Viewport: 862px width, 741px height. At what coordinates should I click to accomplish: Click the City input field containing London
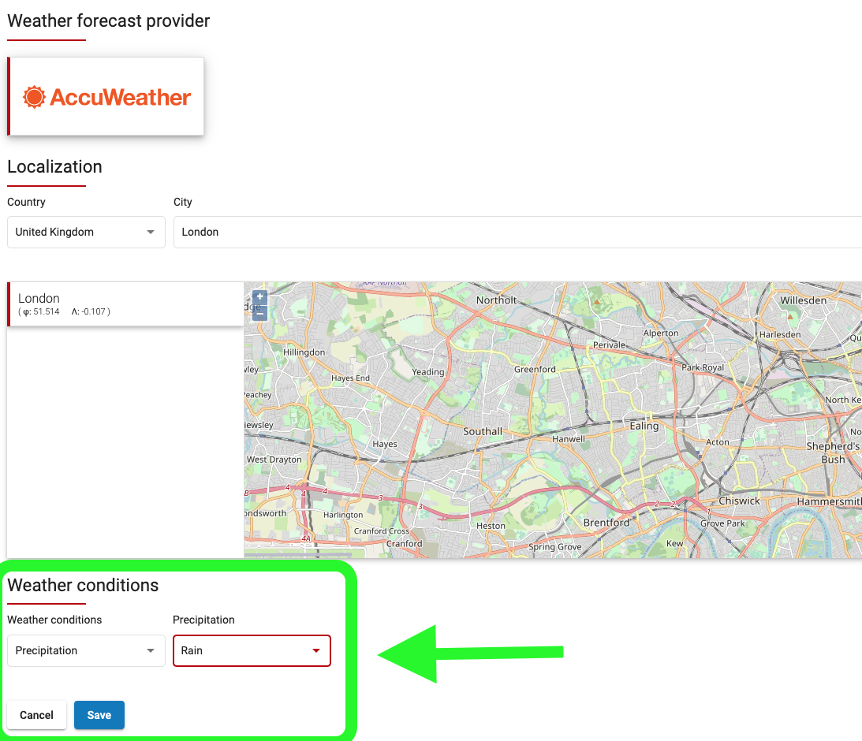click(518, 232)
